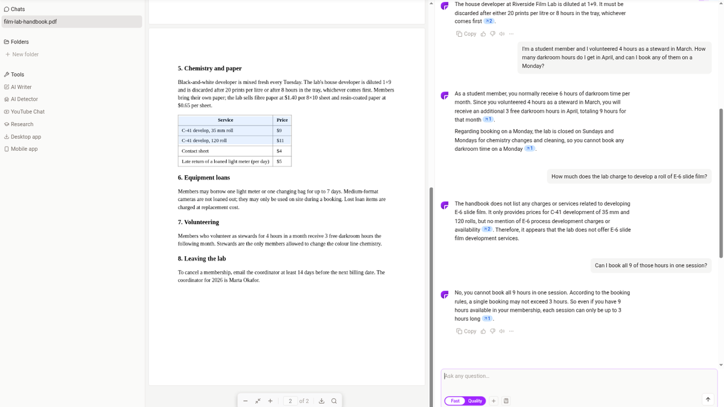Create a new folder with + New folder
The width and height of the screenshot is (724, 407).
point(22,54)
